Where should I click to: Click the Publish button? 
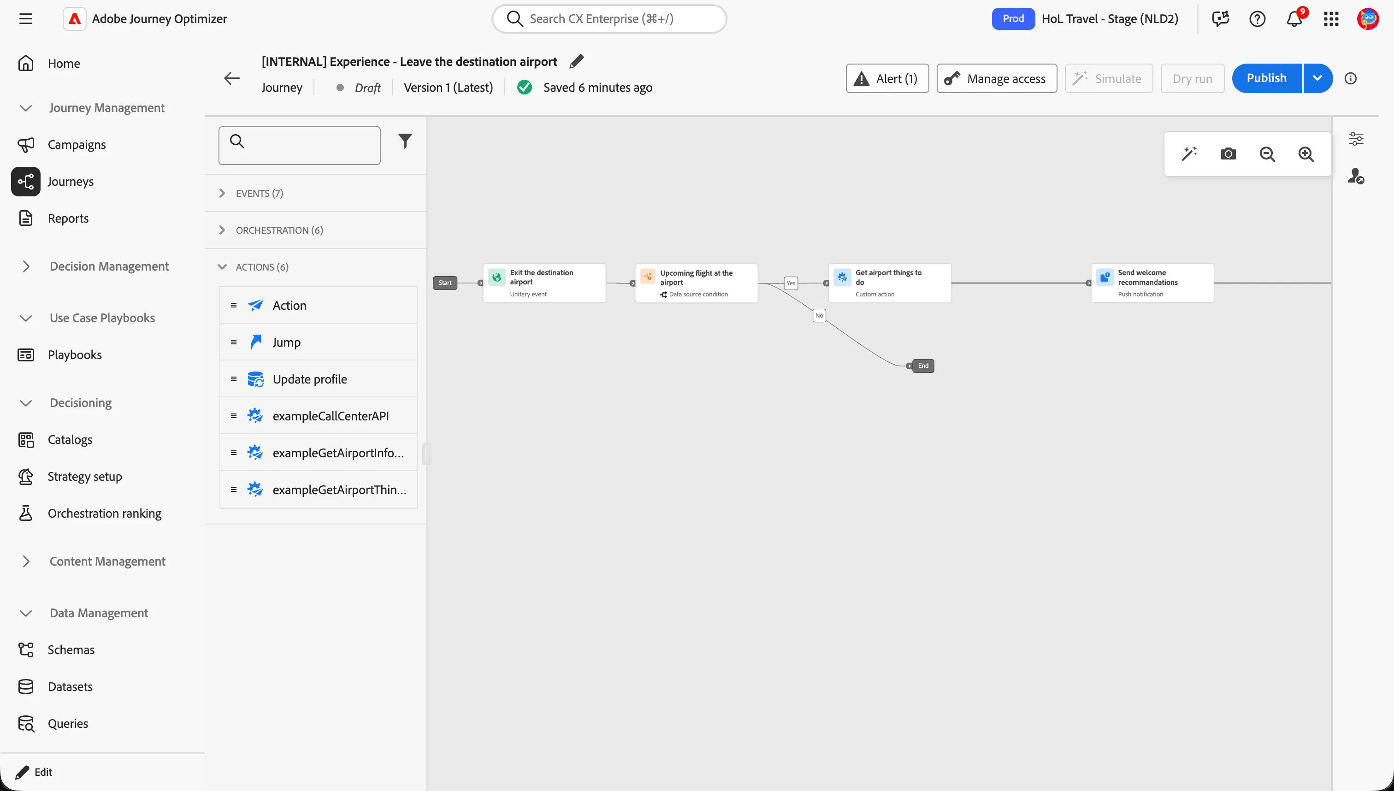point(1266,78)
